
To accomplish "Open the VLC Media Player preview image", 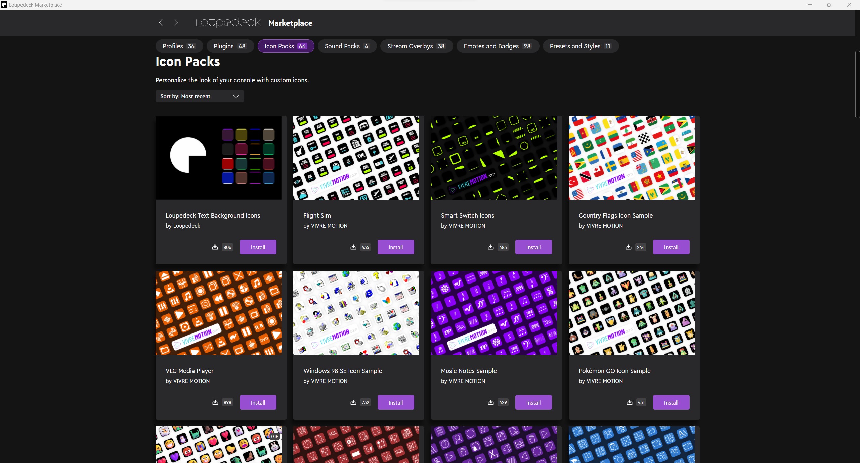I will pos(218,313).
